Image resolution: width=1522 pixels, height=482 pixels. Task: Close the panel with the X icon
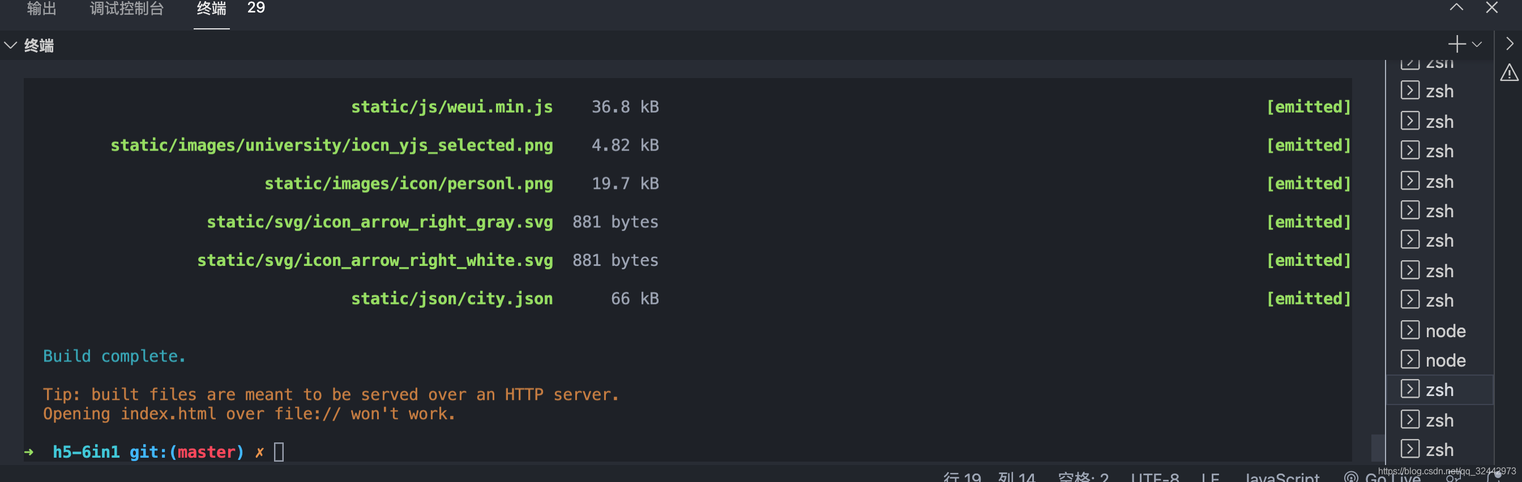tap(1492, 8)
